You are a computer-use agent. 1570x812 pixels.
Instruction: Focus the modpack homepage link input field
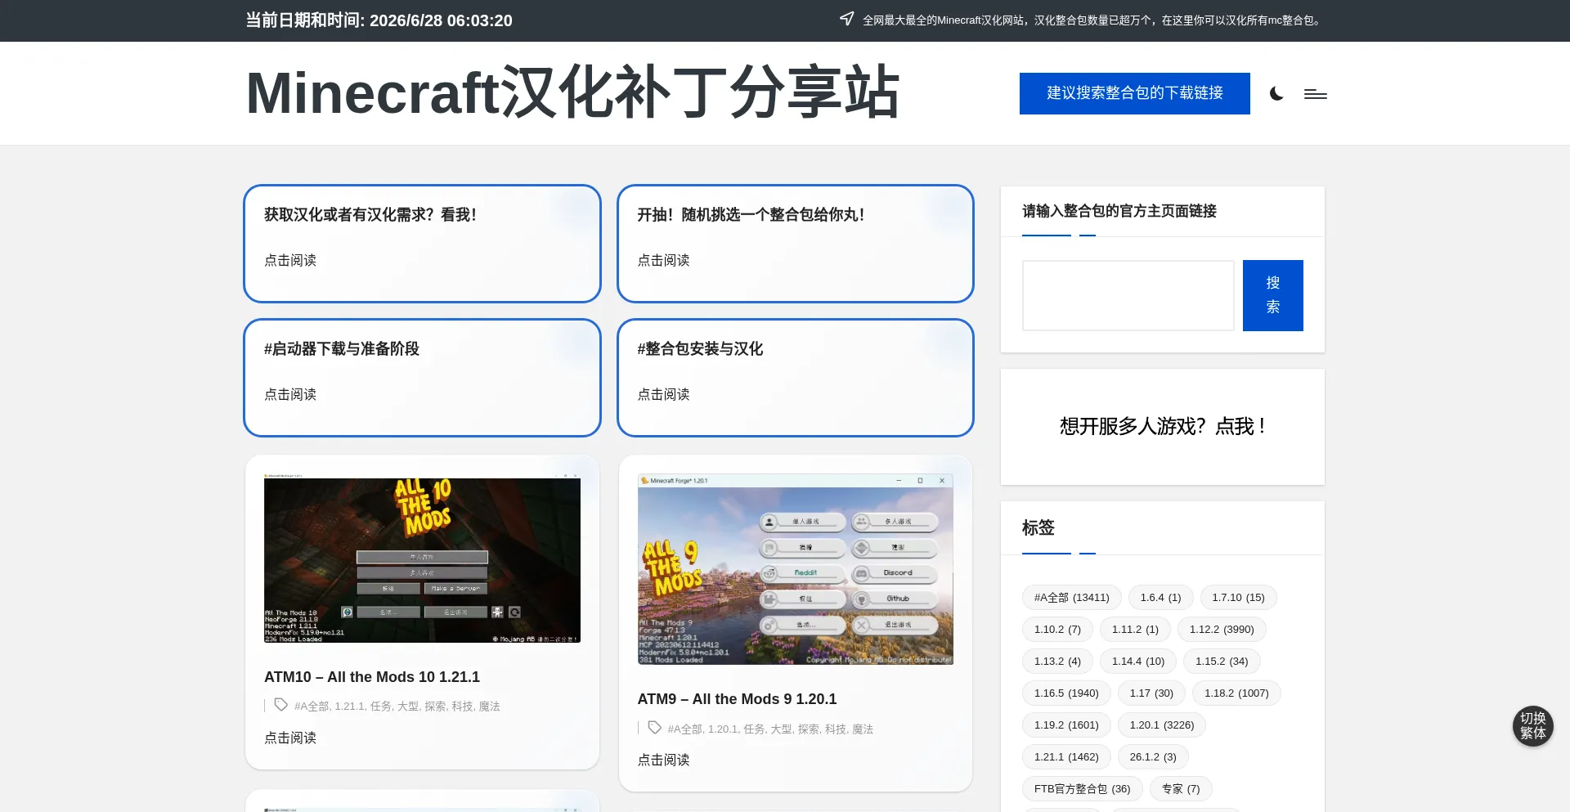(1128, 295)
